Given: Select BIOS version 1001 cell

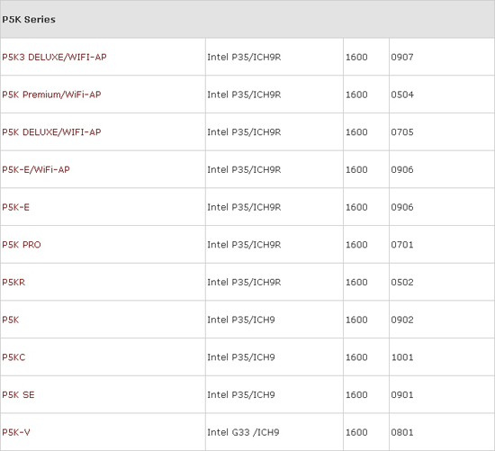Looking at the screenshot, I should (442, 357).
